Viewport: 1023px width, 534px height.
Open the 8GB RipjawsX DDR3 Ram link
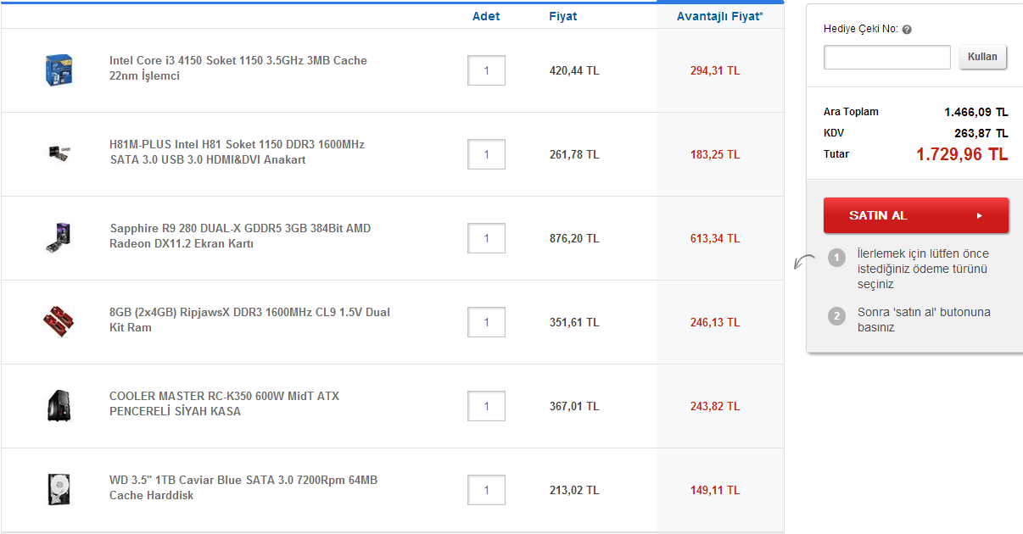tap(249, 320)
